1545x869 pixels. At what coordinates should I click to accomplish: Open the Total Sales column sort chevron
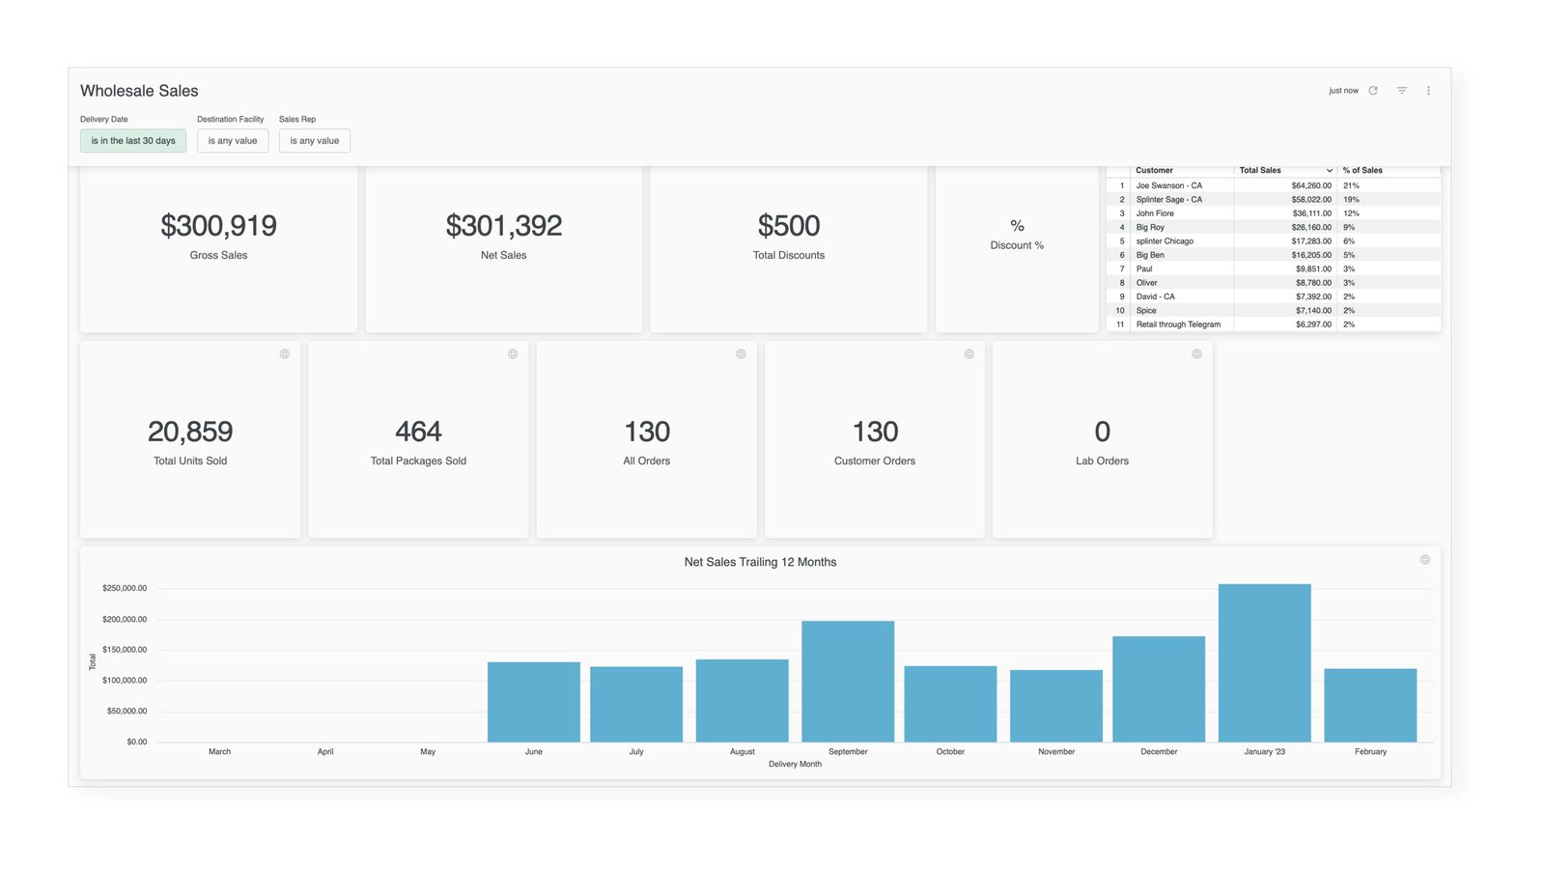(x=1330, y=170)
